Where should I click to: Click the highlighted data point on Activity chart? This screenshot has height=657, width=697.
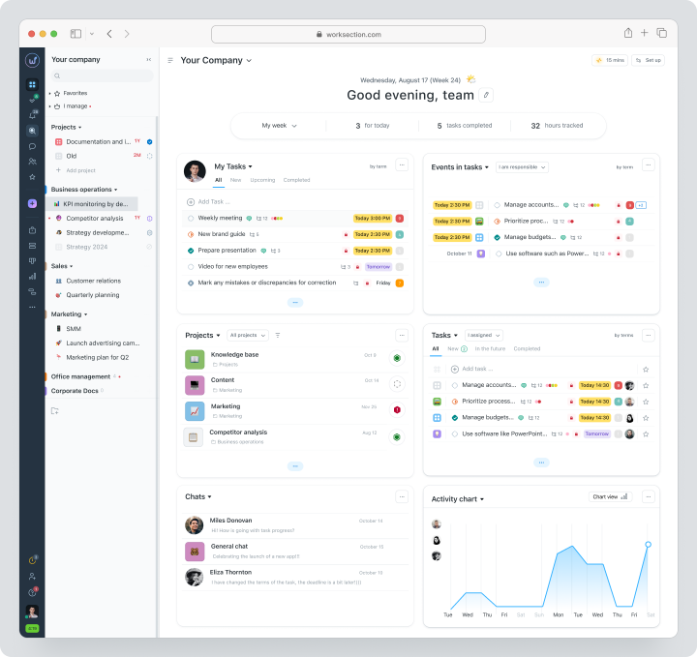point(648,544)
